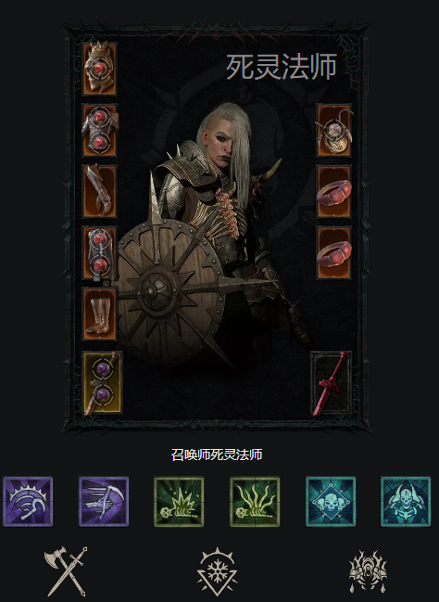Click the chest armor slot
The width and height of the screenshot is (439, 602).
tap(100, 130)
